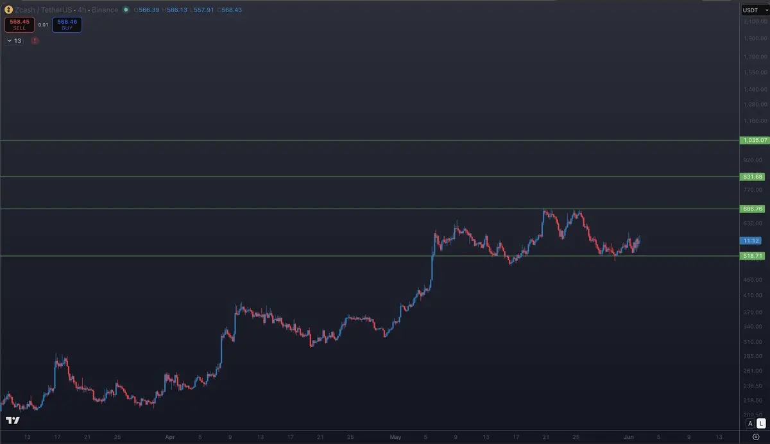Click the 1,035.07 green price label

tap(755, 140)
